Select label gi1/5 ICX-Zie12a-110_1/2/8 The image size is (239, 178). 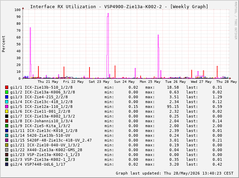[41, 107]
